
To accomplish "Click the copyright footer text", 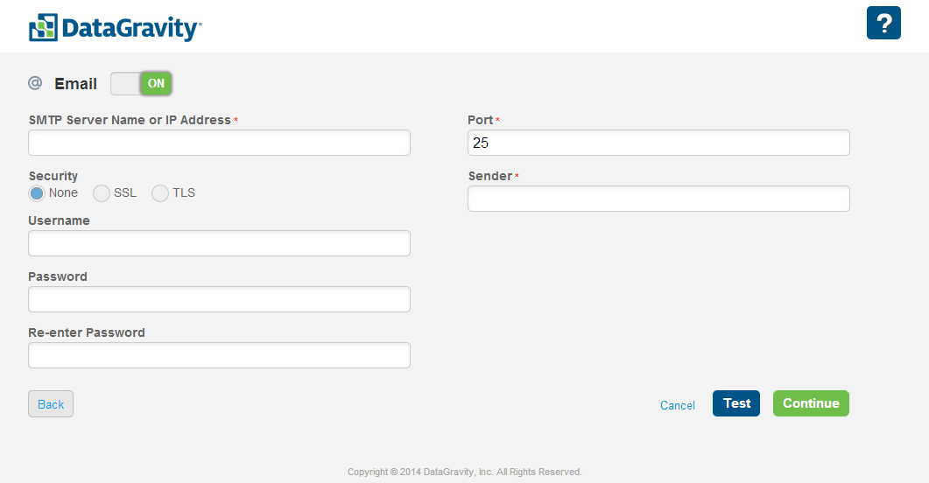I will tap(464, 472).
